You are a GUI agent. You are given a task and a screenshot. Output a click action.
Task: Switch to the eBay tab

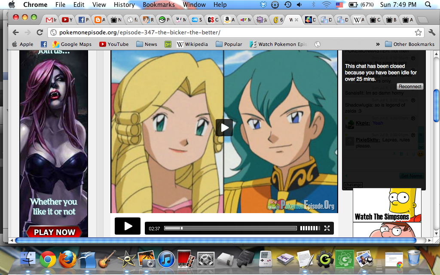245,20
